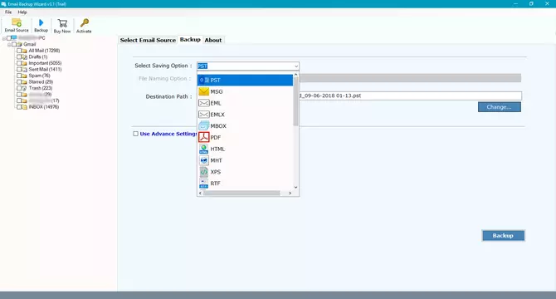Open Buy Now cart icon
The width and height of the screenshot is (556, 299).
click(62, 23)
